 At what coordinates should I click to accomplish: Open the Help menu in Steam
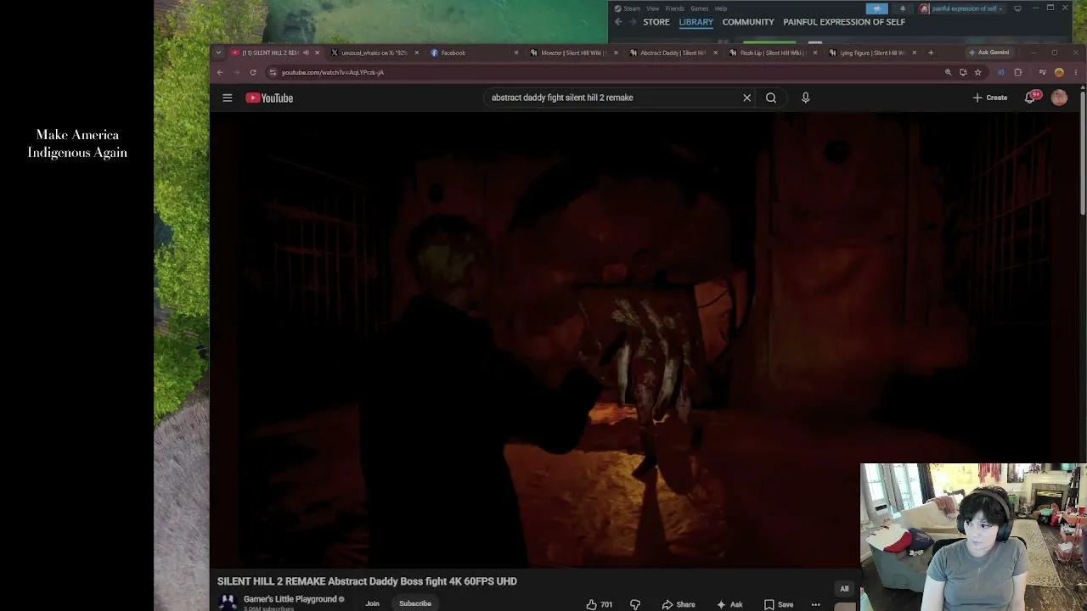click(x=721, y=8)
